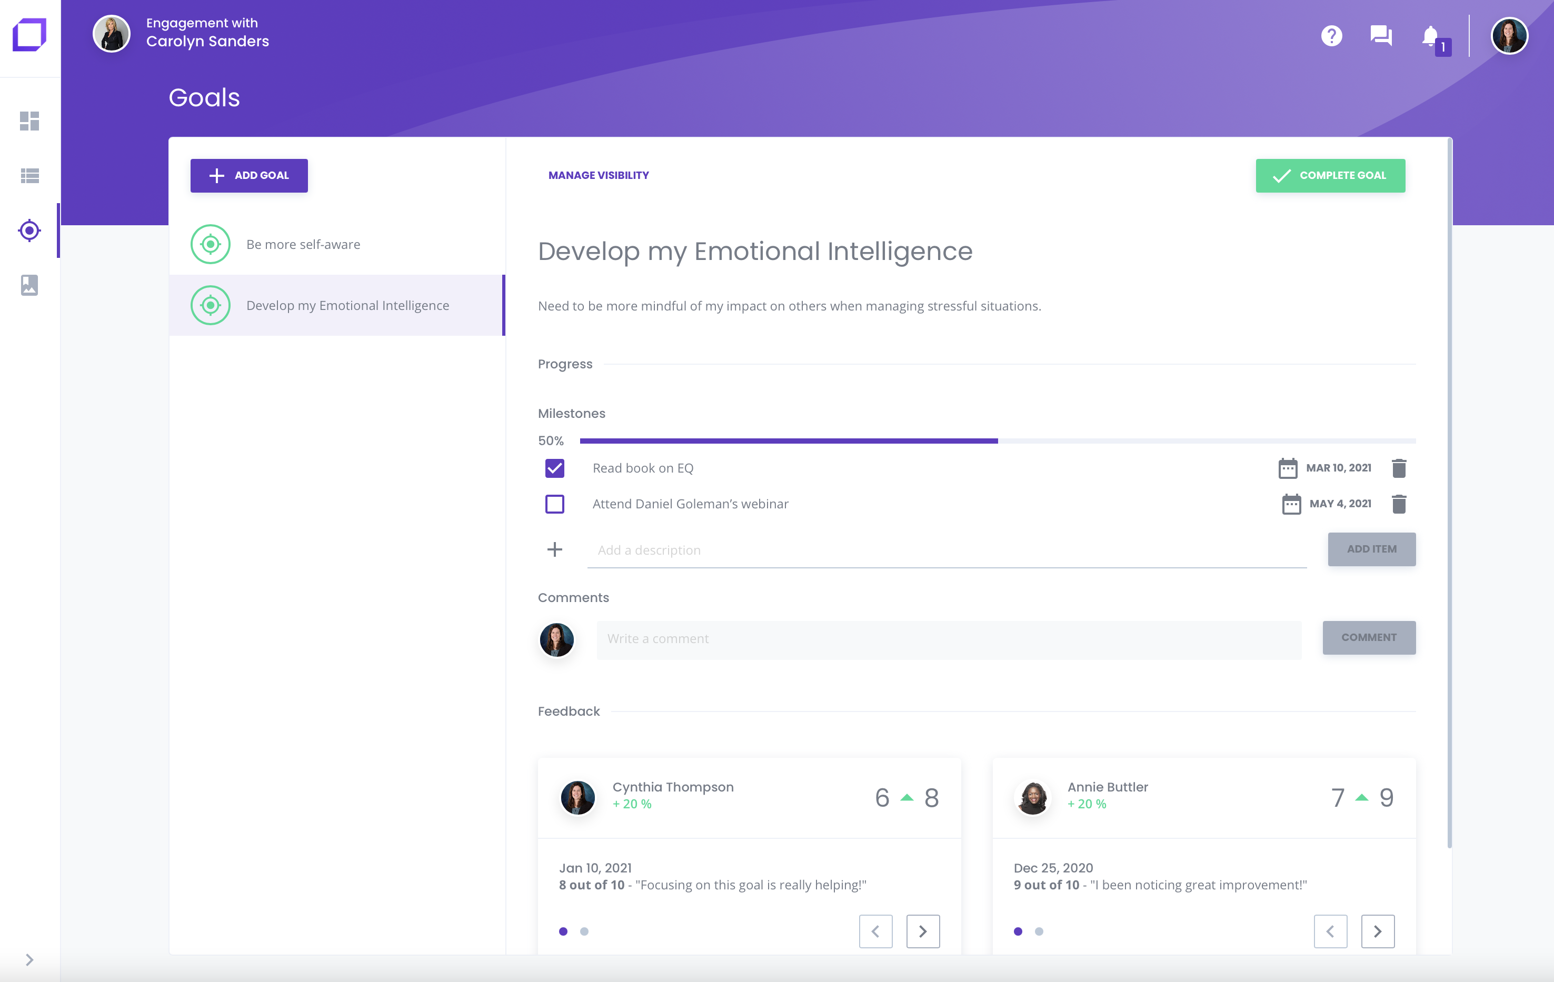This screenshot has width=1554, height=982.
Task: Uncheck the Read book on EQ milestone
Action: 554,468
